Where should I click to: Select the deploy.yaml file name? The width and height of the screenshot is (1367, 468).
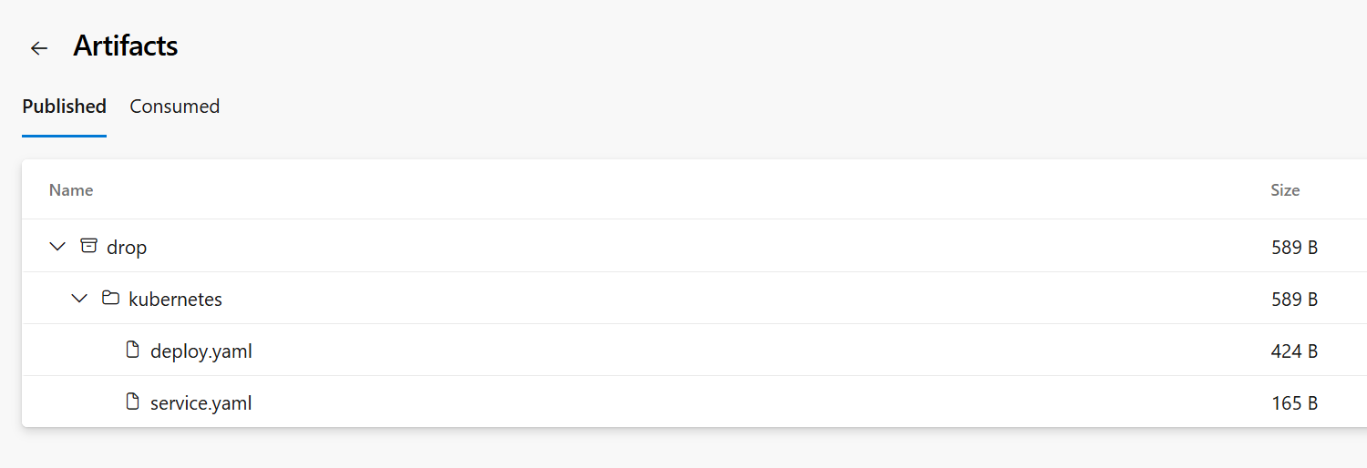coord(200,351)
